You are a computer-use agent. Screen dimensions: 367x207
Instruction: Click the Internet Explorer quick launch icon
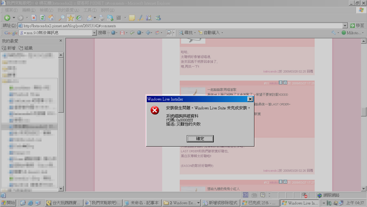click(30, 203)
